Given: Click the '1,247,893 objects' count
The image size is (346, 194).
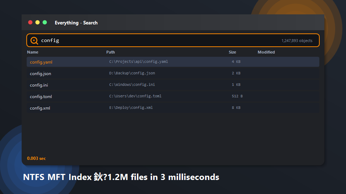Looking at the screenshot, I should [297, 41].
